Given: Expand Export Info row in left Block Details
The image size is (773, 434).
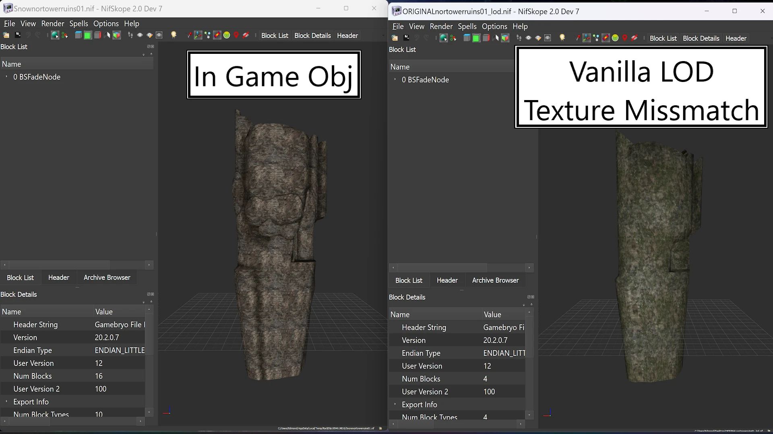Looking at the screenshot, I should [6, 401].
